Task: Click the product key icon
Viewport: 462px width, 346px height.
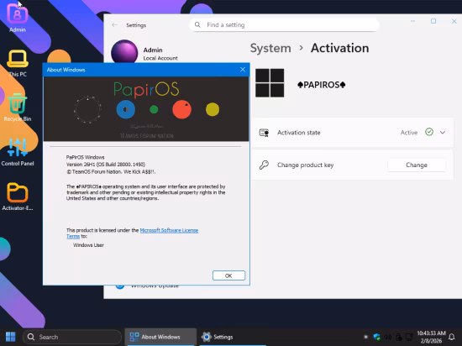Action: click(x=264, y=165)
